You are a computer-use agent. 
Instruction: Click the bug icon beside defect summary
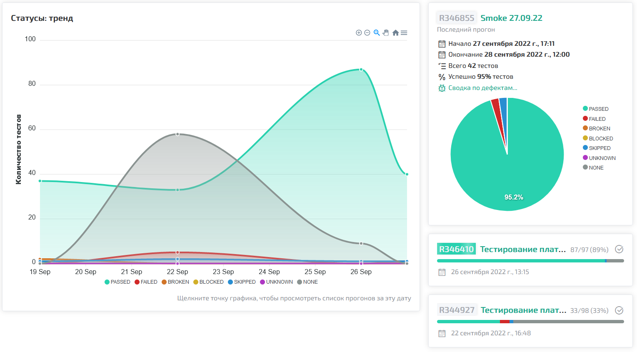pos(442,88)
